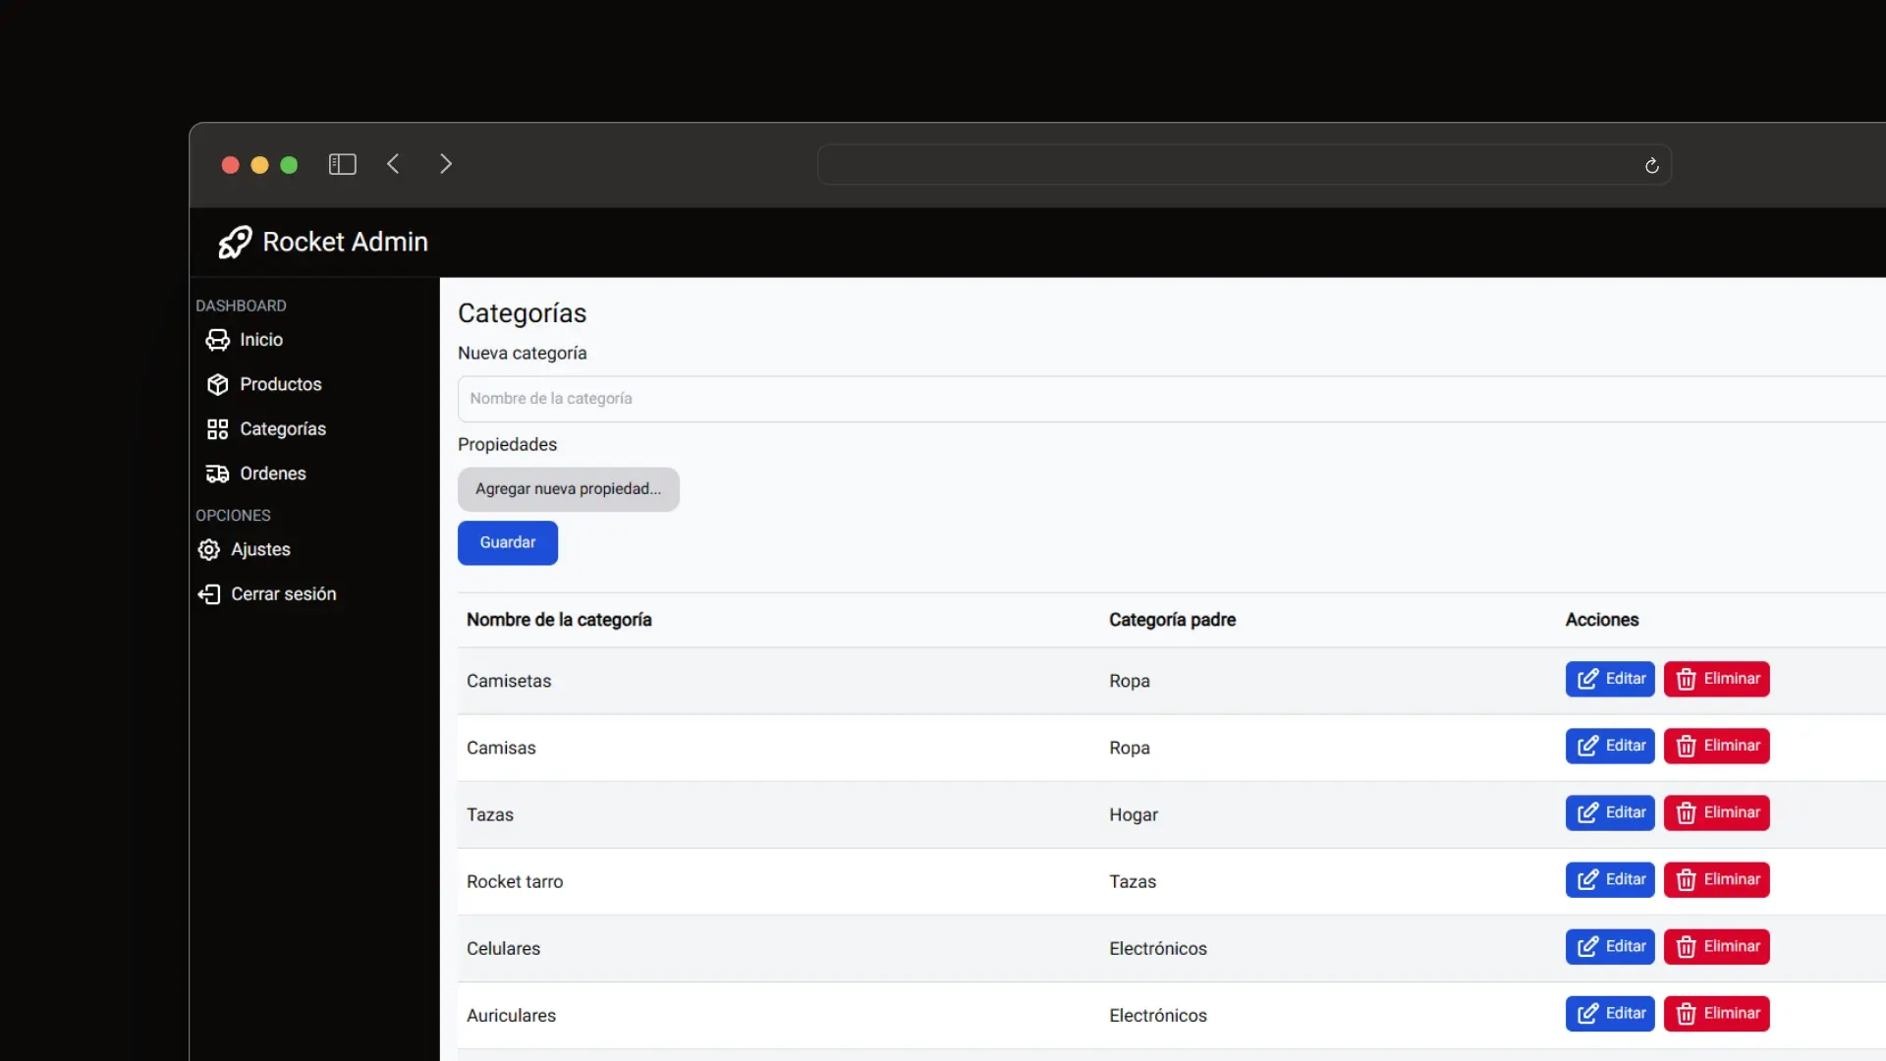Click the Auriculares category name cell
Screen dimensions: 1886x1061
coord(511,1015)
